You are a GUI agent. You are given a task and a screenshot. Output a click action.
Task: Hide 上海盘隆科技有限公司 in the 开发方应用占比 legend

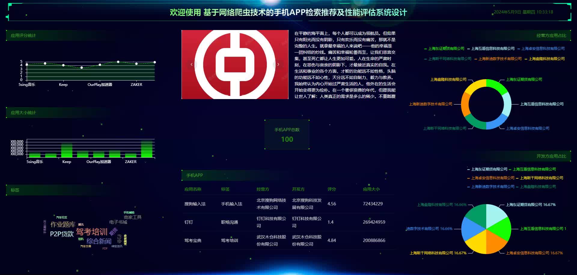pos(536,187)
